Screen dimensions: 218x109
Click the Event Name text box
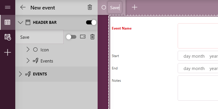(x=198, y=36)
